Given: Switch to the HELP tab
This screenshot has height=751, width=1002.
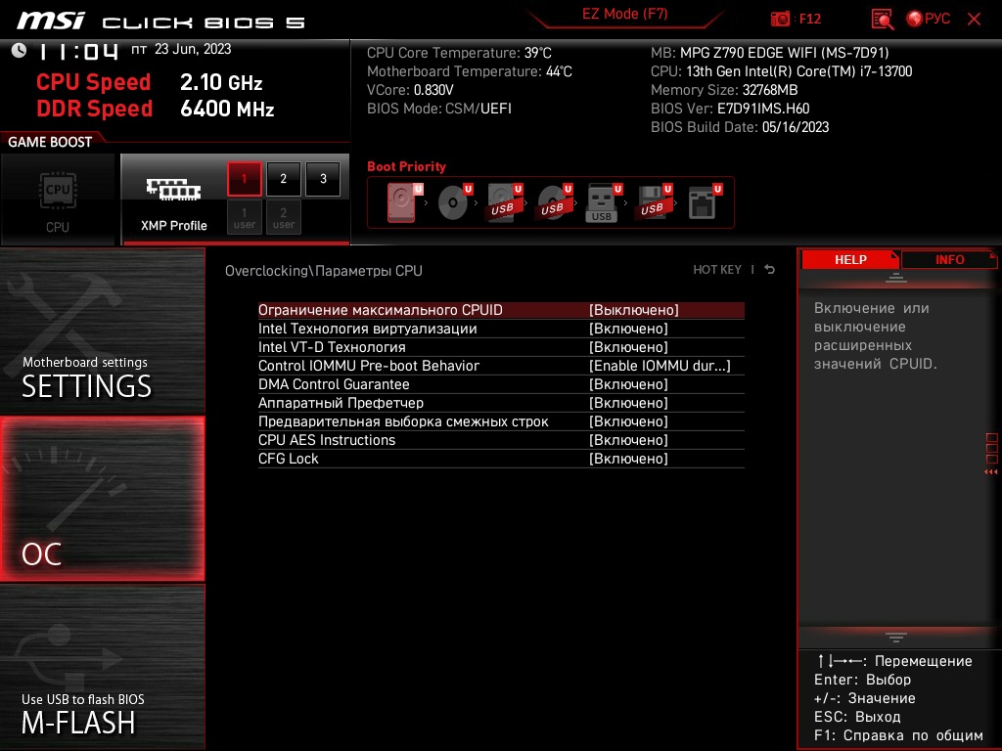Looking at the screenshot, I should 850,259.
